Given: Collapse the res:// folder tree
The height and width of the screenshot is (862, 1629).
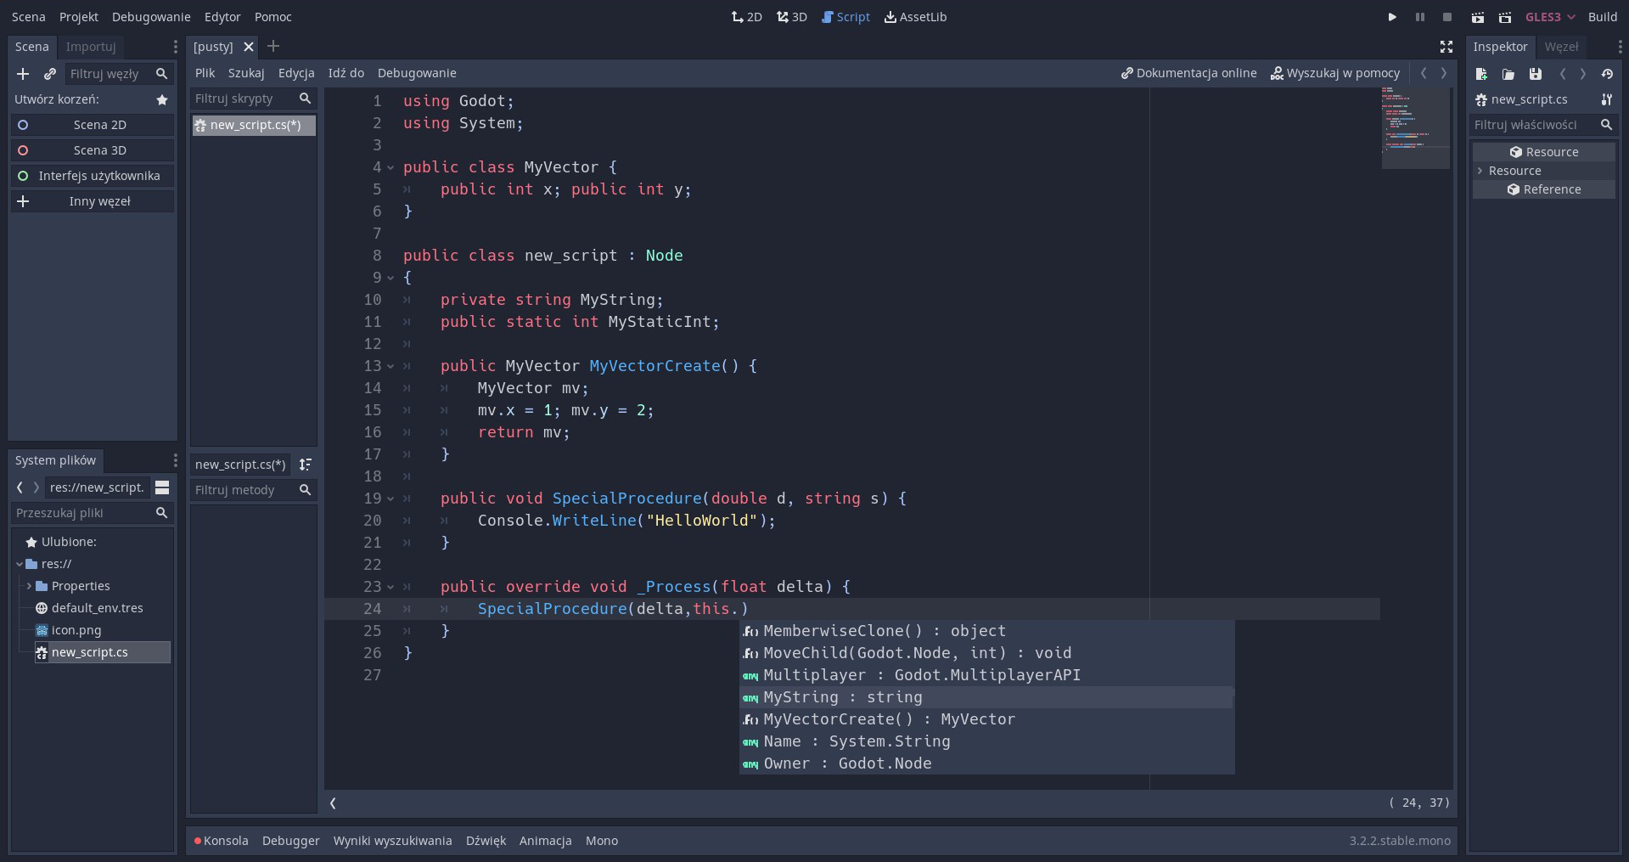Looking at the screenshot, I should (19, 563).
